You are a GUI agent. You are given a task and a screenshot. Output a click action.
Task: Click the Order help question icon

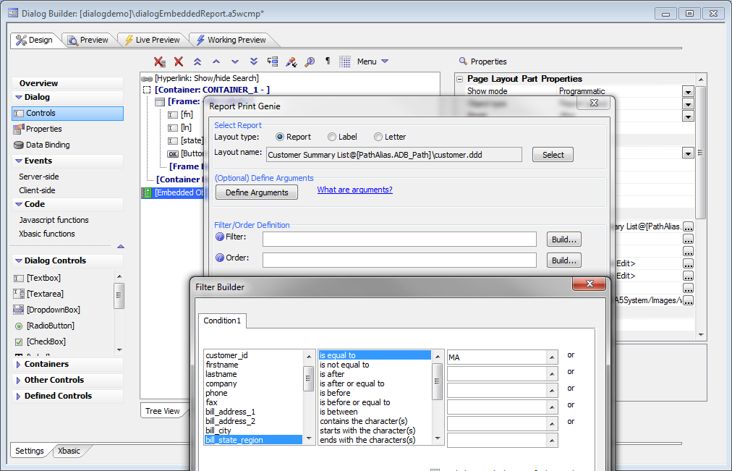tap(219, 258)
